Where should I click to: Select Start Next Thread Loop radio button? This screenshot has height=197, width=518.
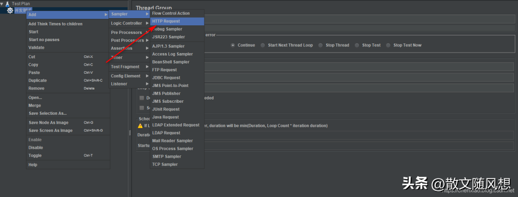[x=263, y=45]
